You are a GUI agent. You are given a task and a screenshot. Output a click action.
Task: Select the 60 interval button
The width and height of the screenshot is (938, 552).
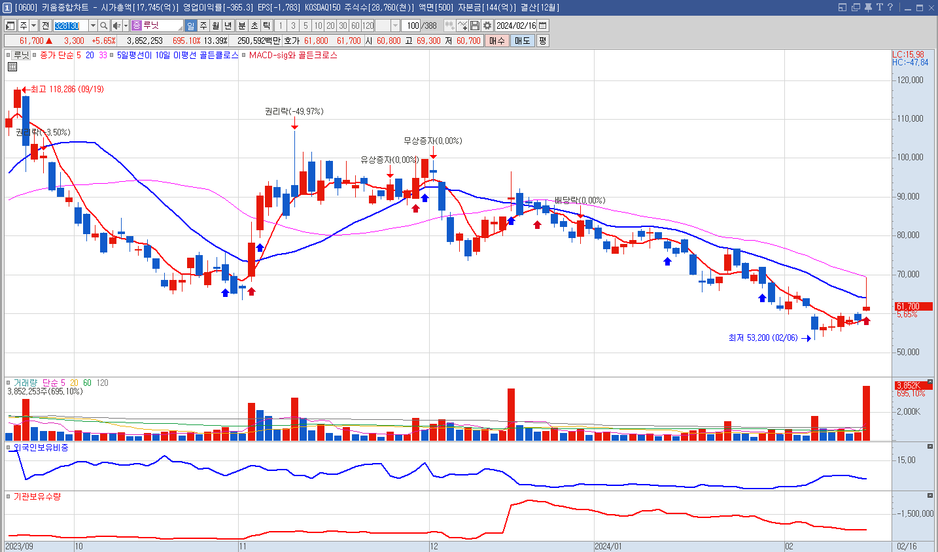coord(355,26)
